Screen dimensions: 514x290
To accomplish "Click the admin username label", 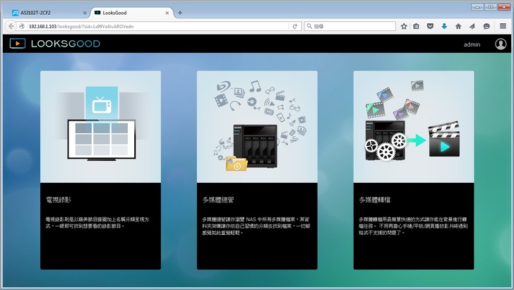I will (x=472, y=44).
